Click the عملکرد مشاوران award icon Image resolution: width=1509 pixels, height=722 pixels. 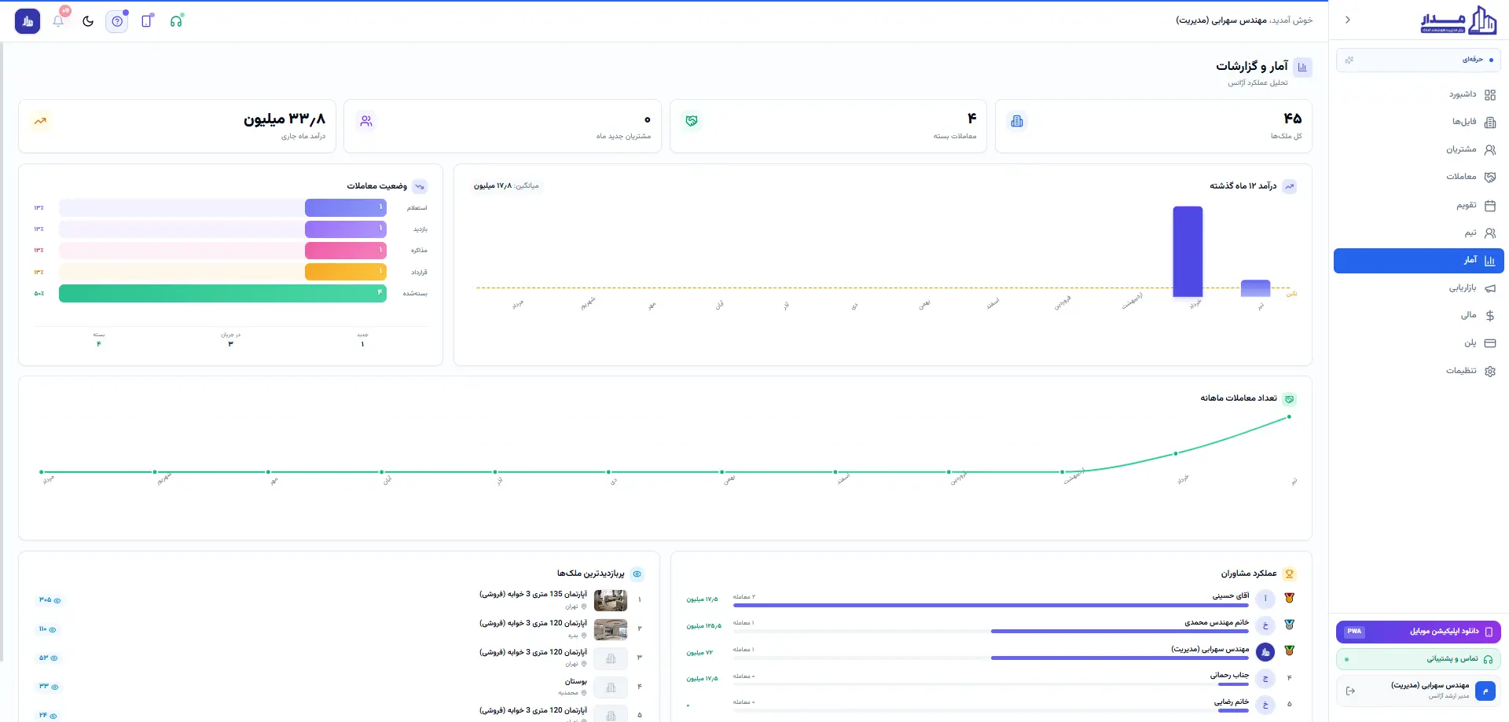coord(1289,574)
